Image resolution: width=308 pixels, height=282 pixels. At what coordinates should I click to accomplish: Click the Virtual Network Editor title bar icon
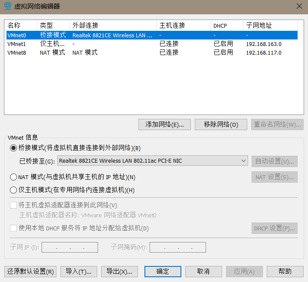pos(8,6)
